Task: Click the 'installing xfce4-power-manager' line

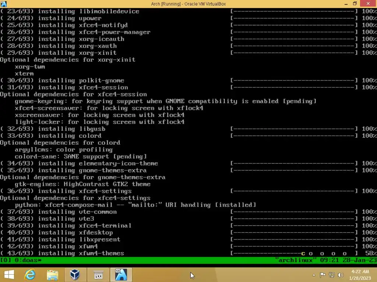Action: (75, 32)
